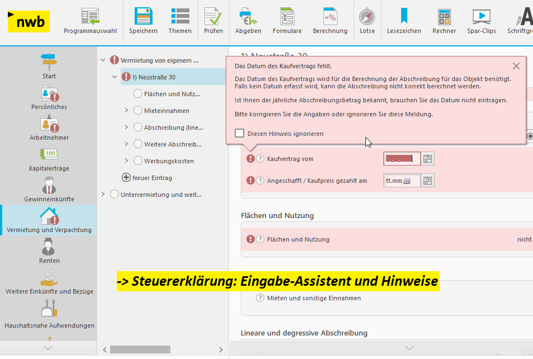Open calendar picker for Kaufvertrag vom
The image size is (533, 359).
(x=428, y=159)
